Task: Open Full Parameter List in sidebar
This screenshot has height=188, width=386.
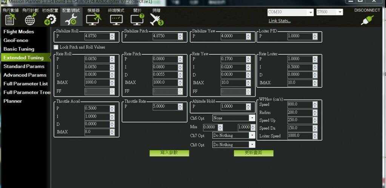Action: click(x=26, y=84)
